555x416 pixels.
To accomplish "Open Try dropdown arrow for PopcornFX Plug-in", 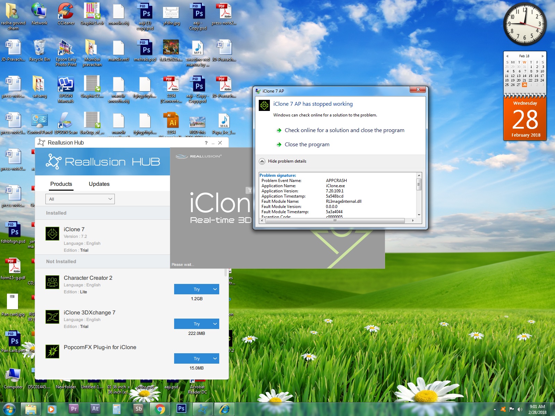I will pos(215,358).
